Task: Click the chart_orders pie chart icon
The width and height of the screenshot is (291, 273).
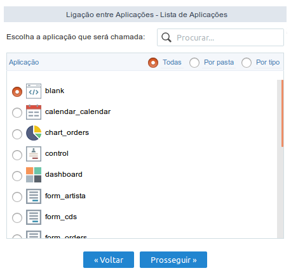Action: tap(34, 133)
